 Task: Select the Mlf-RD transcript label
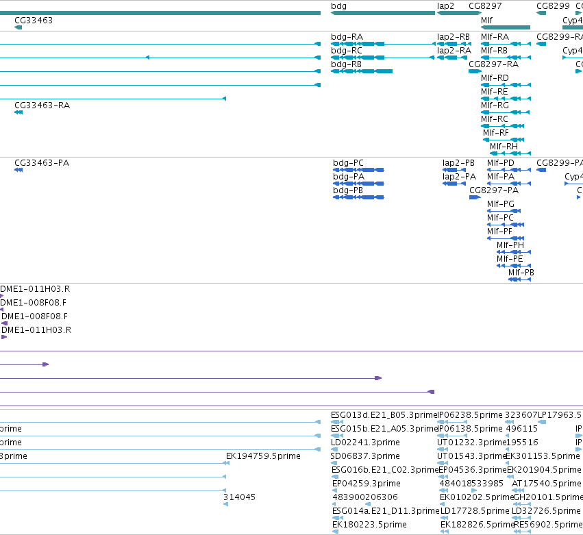pos(495,78)
